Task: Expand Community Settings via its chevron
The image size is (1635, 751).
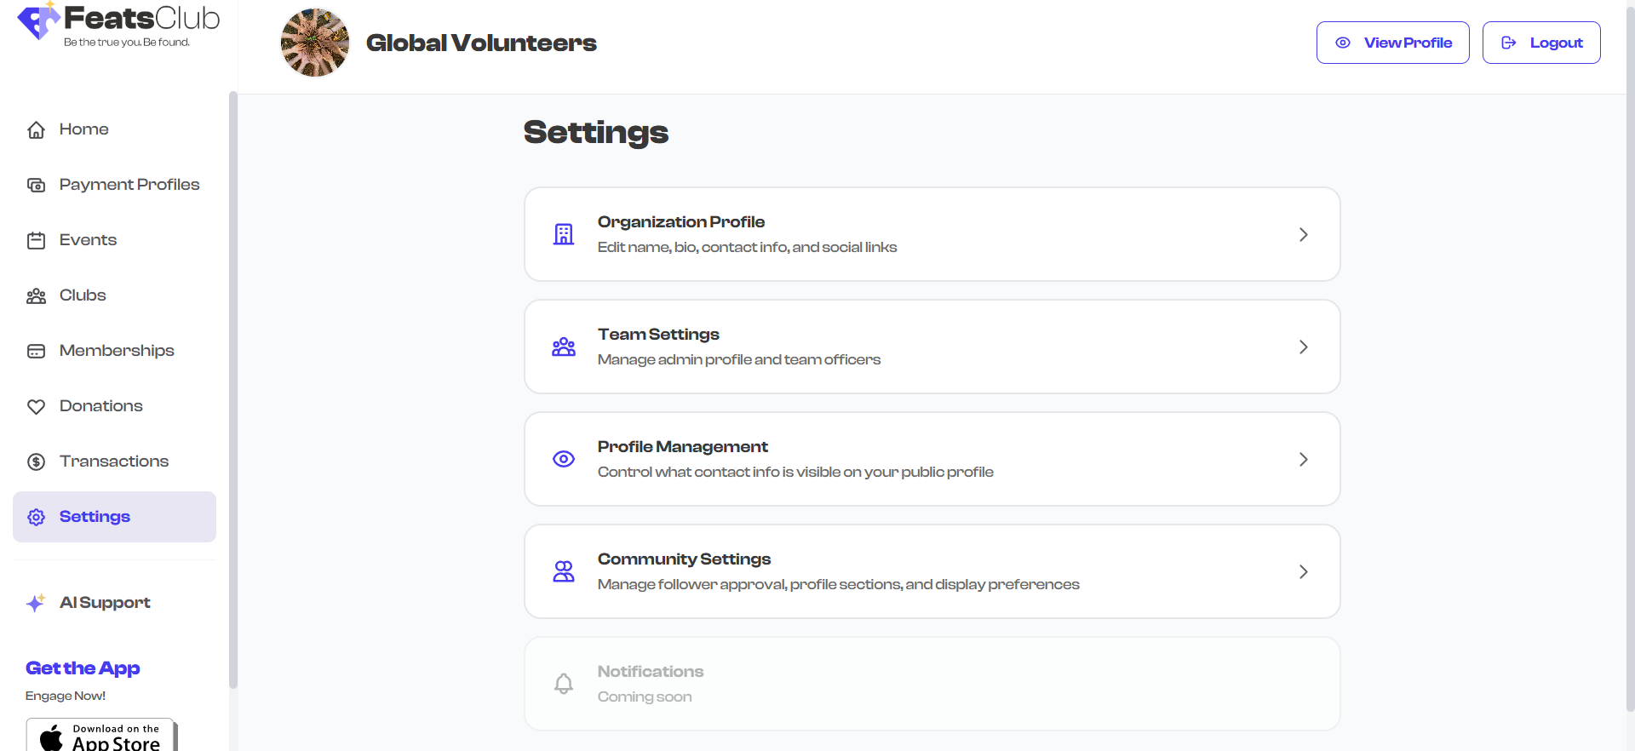Action: (x=1303, y=571)
